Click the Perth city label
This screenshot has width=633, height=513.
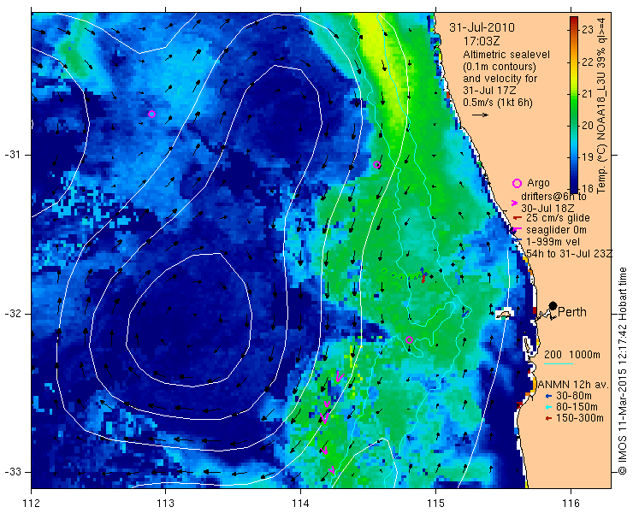(572, 312)
